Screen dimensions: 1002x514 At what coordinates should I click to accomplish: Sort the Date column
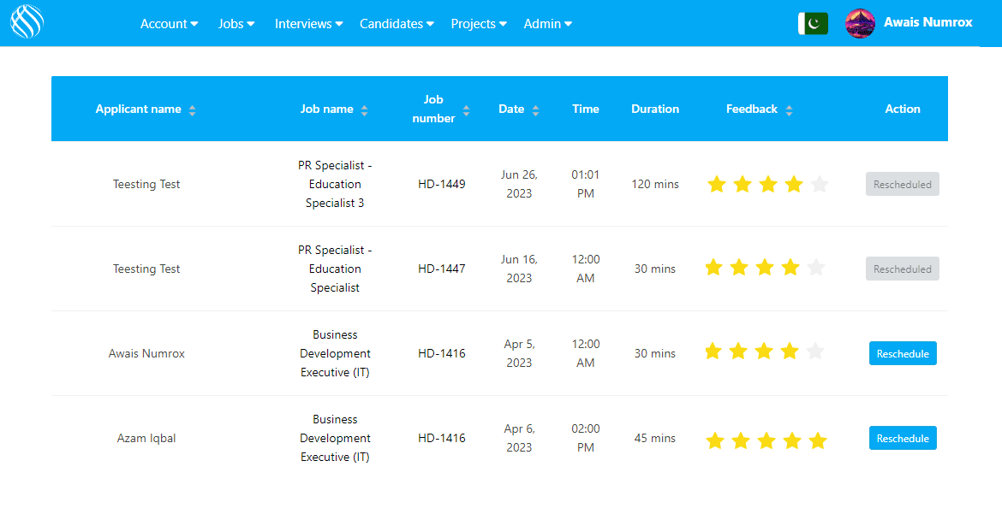click(x=535, y=109)
